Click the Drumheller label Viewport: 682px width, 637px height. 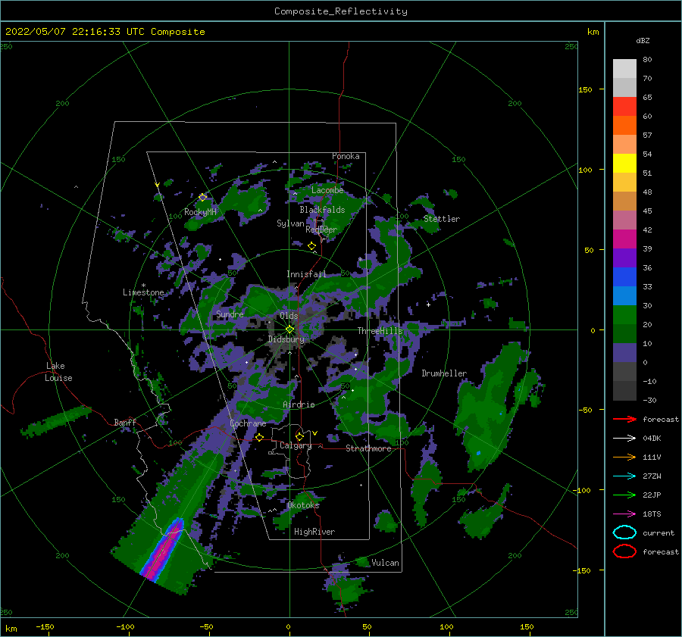444,373
